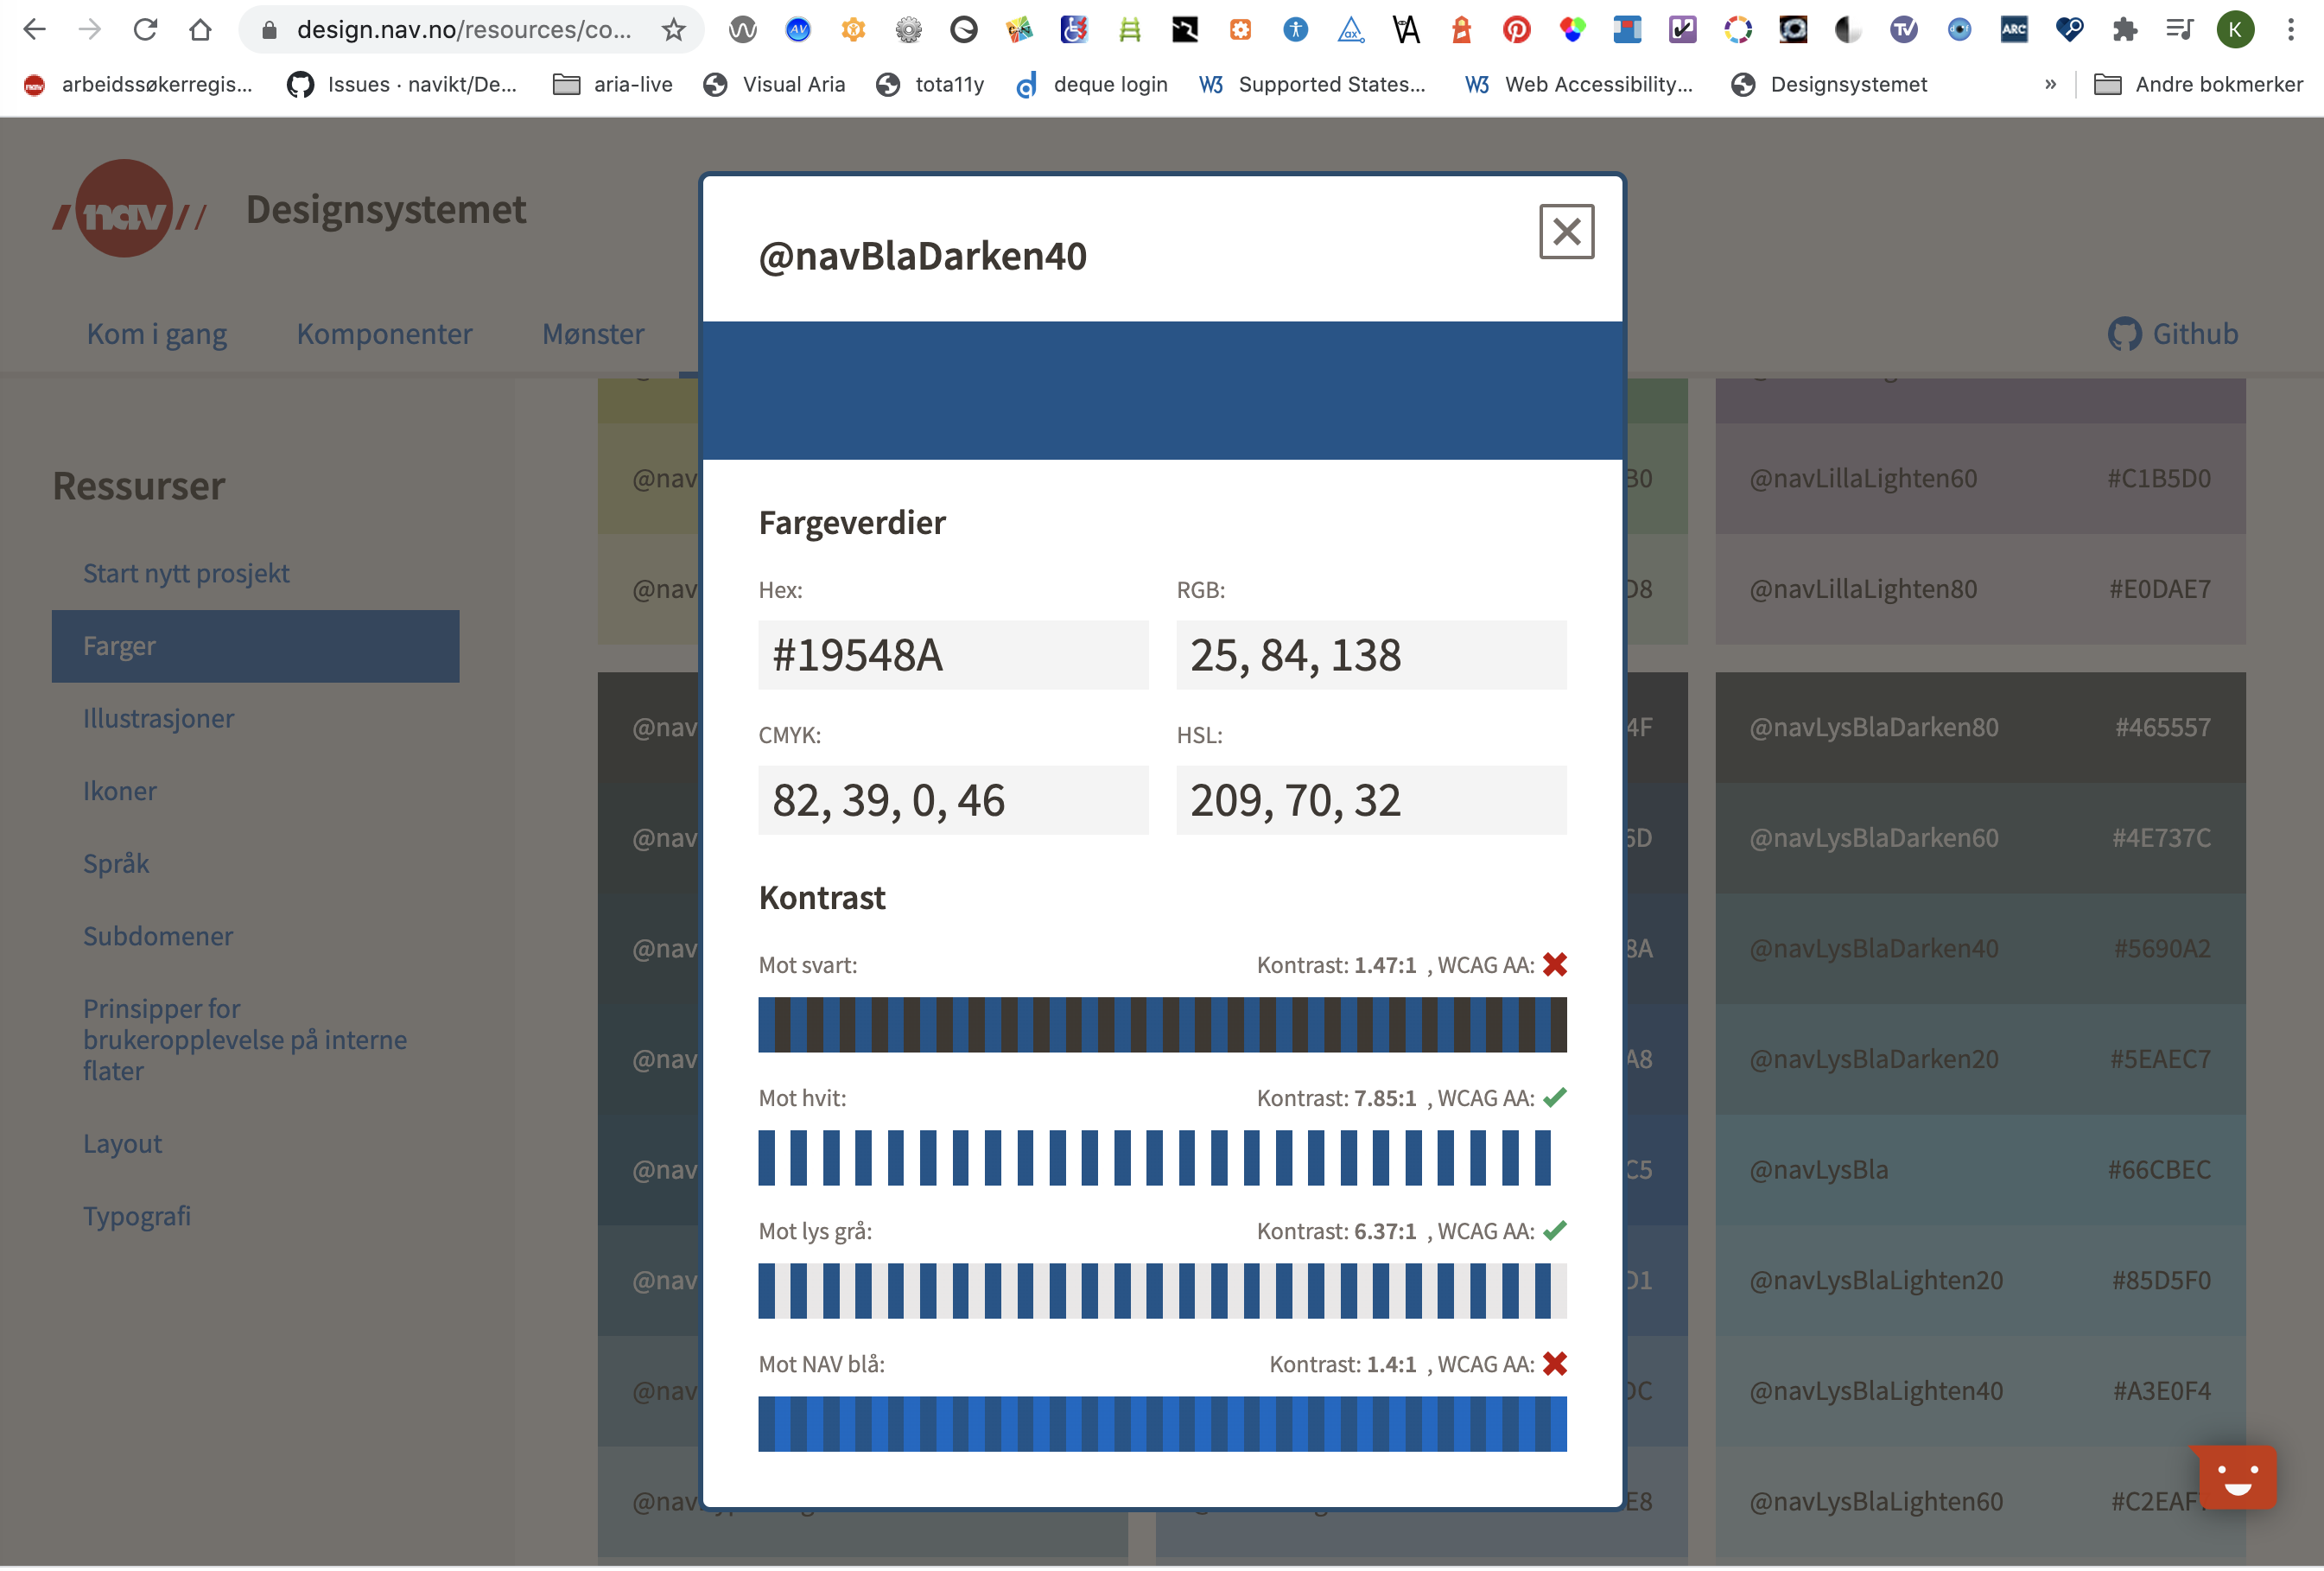Click the Pinterest extension icon
Screen dimensions: 2324x1571
tap(1516, 30)
